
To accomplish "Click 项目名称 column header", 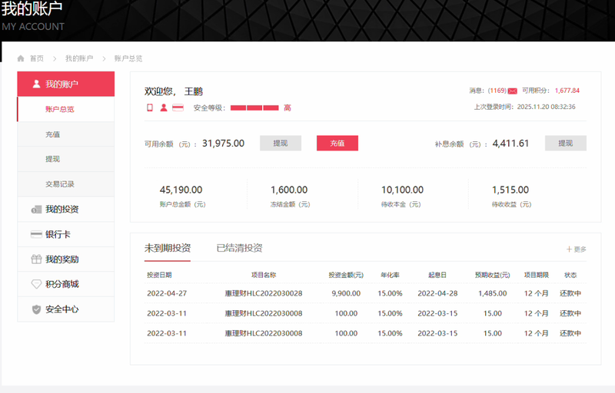I will [x=264, y=275].
